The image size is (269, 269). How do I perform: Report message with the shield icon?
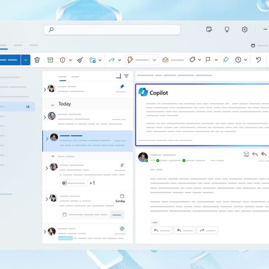62,60
